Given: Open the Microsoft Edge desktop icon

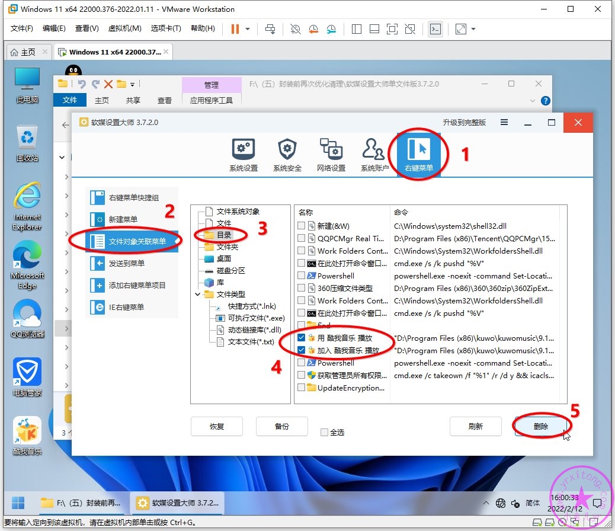Looking at the screenshot, I should coord(27,265).
